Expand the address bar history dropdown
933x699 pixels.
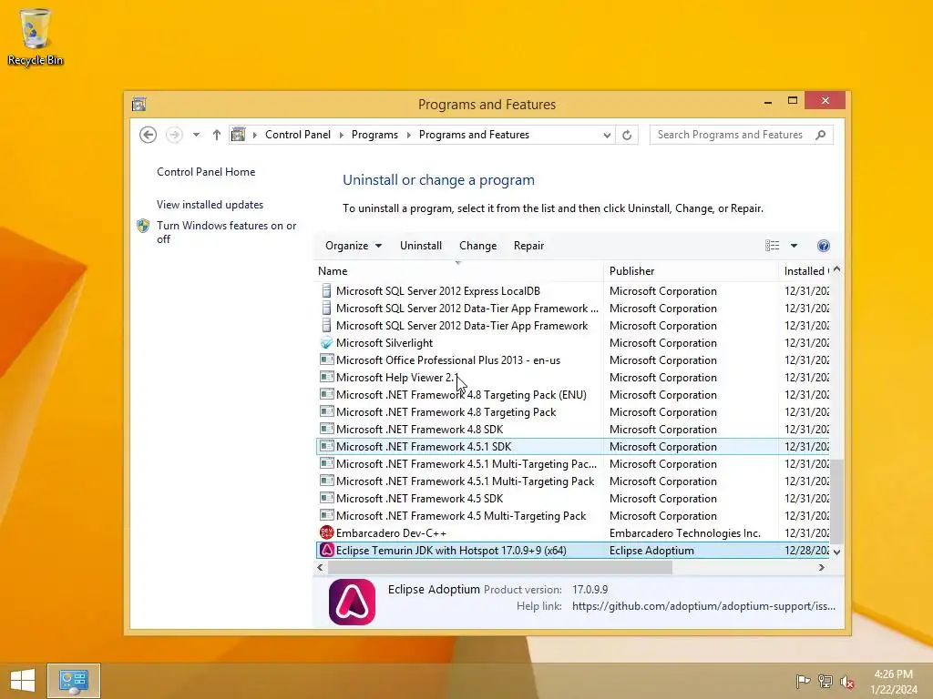tap(606, 135)
